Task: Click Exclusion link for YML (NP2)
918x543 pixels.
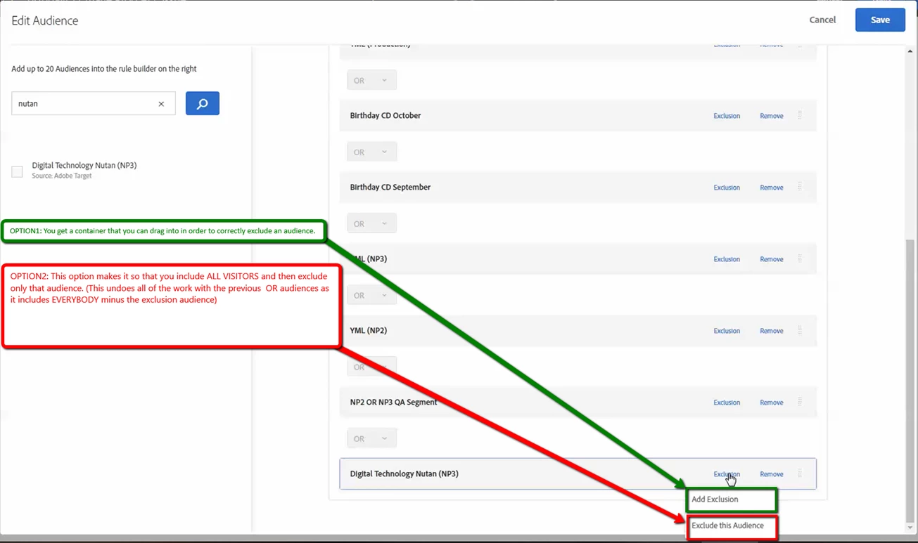Action: pos(727,331)
